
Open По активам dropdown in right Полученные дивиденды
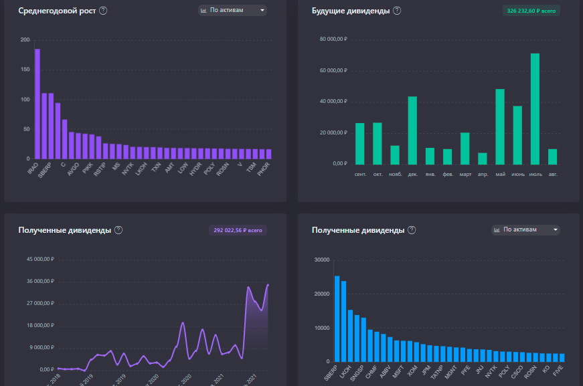pyautogui.click(x=525, y=229)
